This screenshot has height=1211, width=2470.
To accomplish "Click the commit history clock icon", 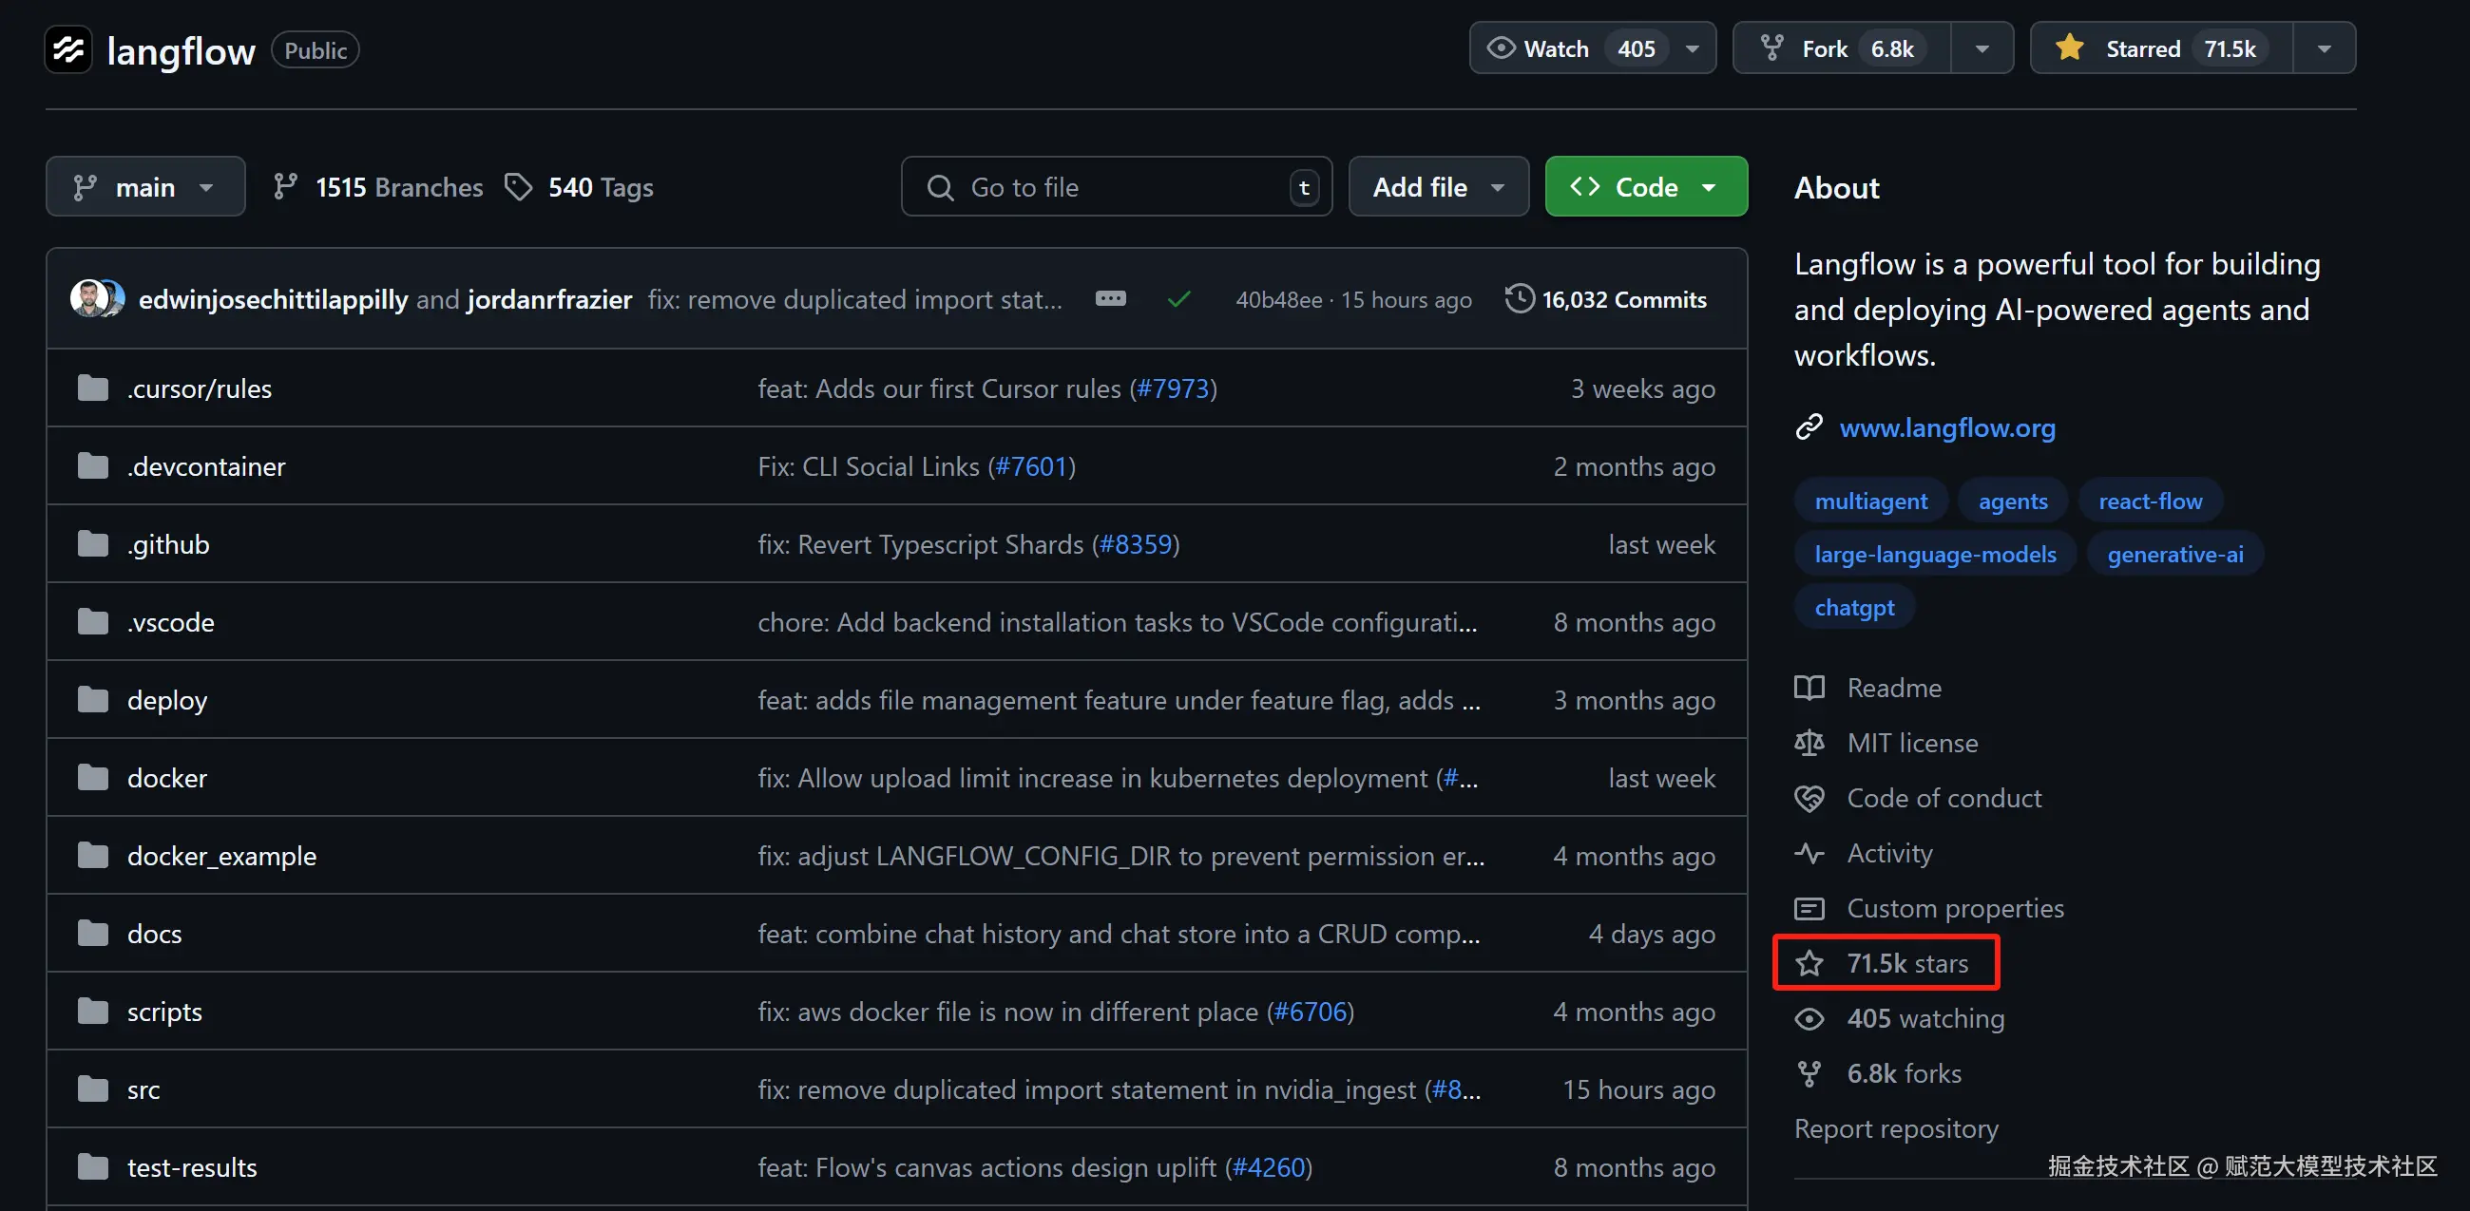I will 1519,299.
